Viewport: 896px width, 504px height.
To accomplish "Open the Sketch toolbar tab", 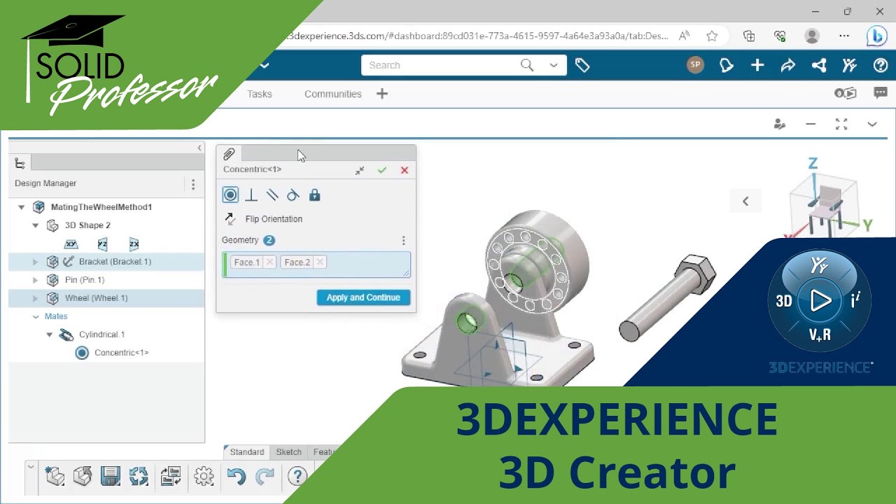I will coord(288,452).
